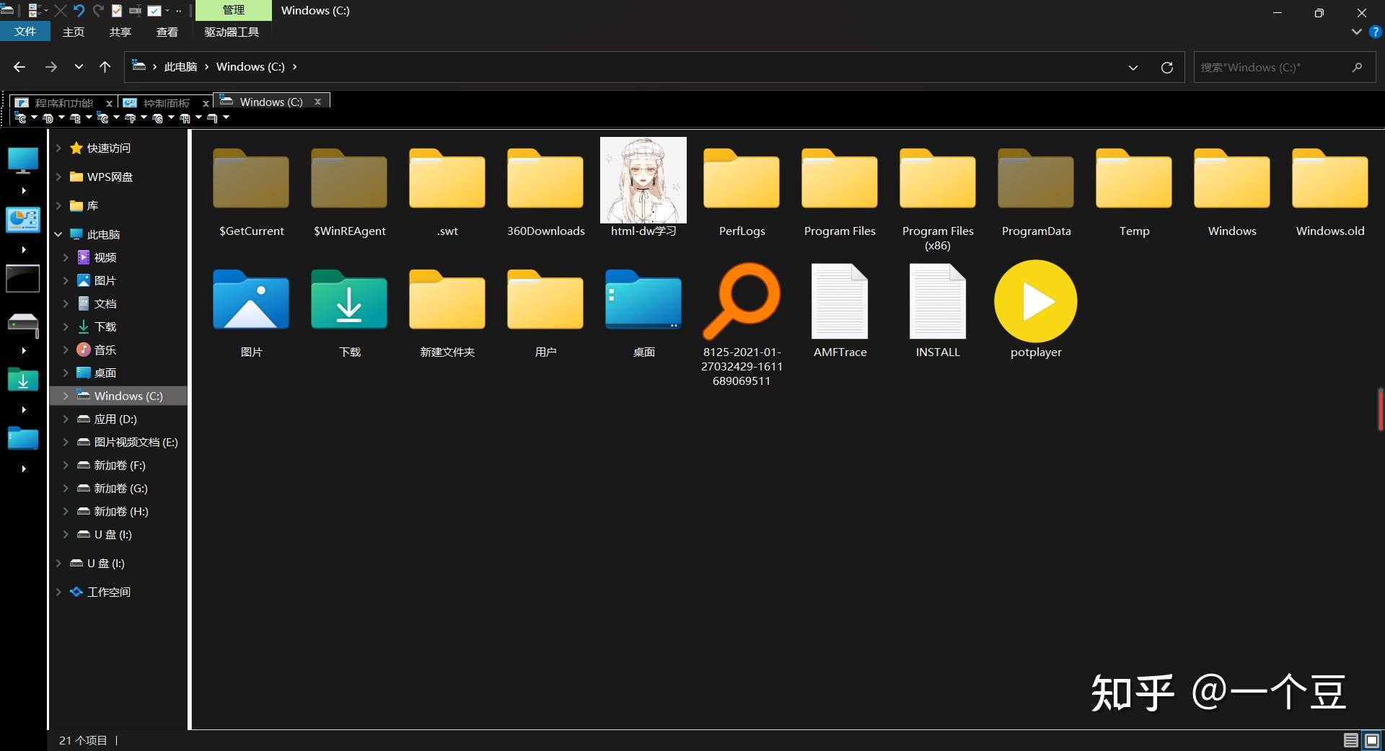This screenshot has width=1385, height=751.
Task: Go up one folder level
Action: tap(105, 67)
